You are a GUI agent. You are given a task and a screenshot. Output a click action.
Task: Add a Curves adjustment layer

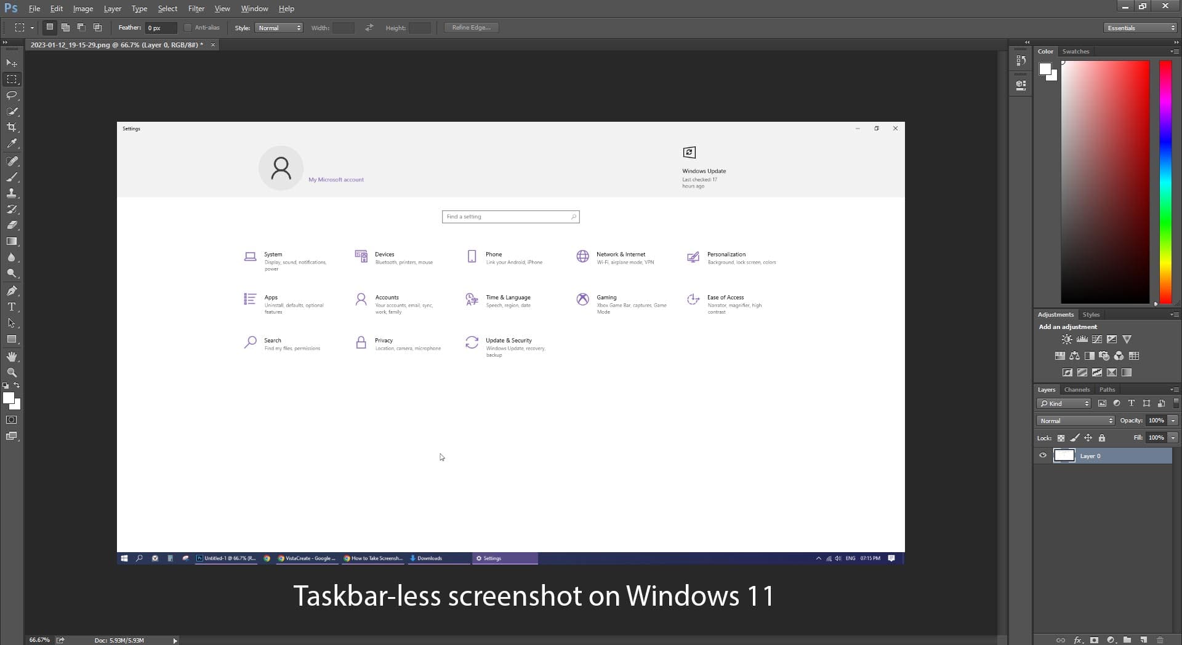(x=1097, y=339)
